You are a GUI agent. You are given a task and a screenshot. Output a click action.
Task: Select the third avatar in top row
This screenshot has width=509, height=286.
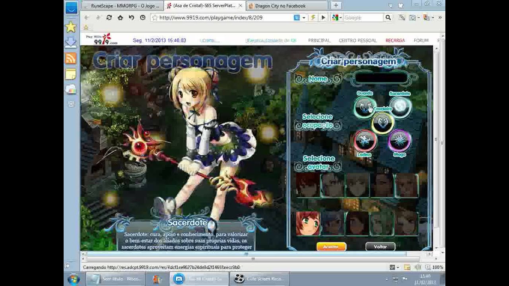(x=357, y=185)
